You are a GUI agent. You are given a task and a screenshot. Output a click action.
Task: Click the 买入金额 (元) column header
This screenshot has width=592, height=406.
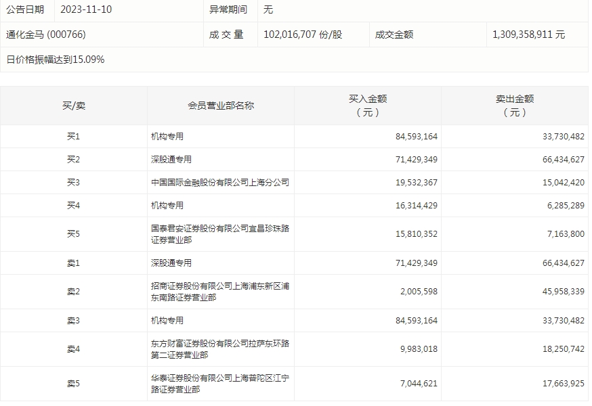click(x=368, y=106)
